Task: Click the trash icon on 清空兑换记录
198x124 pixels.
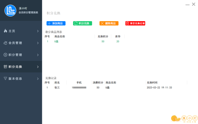Action: click(x=128, y=23)
